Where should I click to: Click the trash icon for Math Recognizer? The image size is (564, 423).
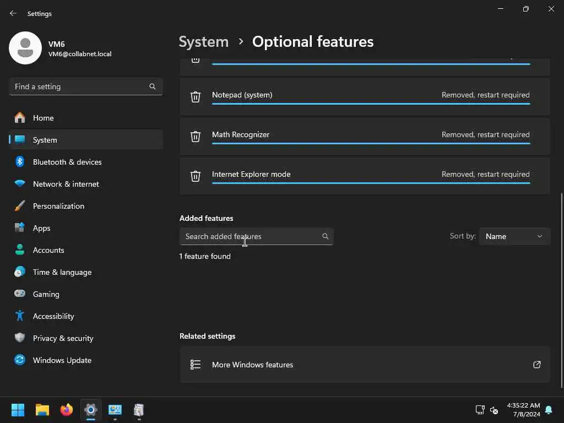pyautogui.click(x=196, y=137)
